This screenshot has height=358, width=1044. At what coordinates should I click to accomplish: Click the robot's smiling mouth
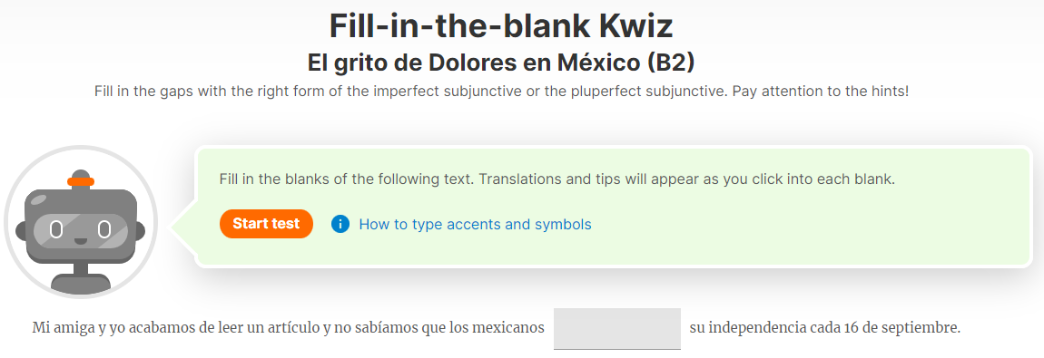point(81,240)
